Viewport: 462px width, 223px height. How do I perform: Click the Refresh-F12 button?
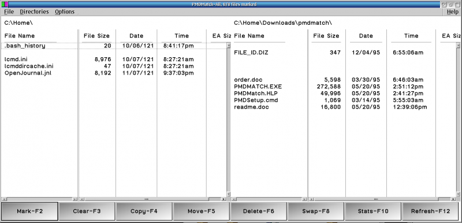coord(430,211)
